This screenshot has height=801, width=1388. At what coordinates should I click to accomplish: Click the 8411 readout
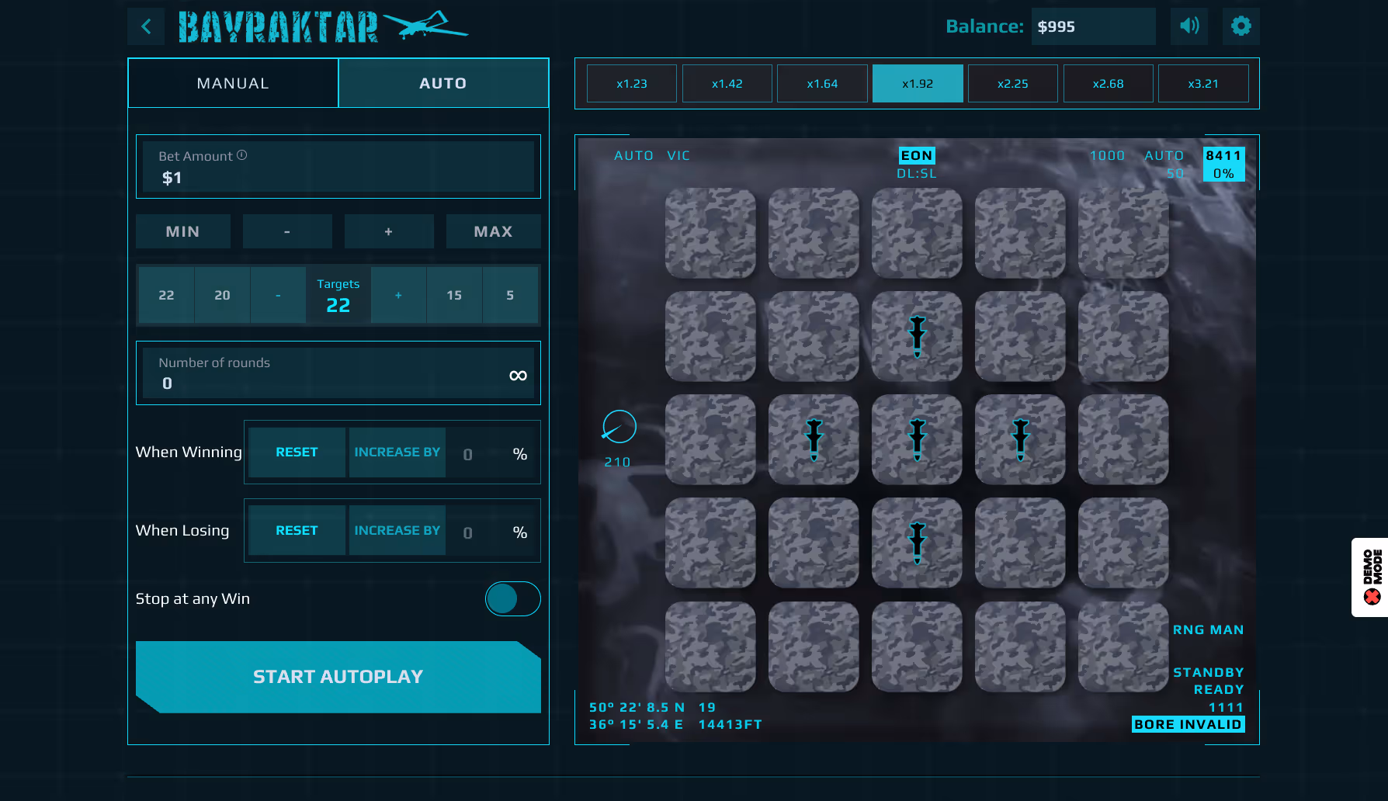point(1224,155)
